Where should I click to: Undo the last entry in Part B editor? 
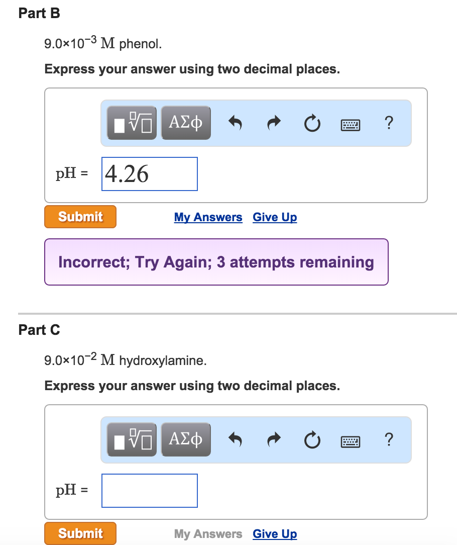coord(235,122)
